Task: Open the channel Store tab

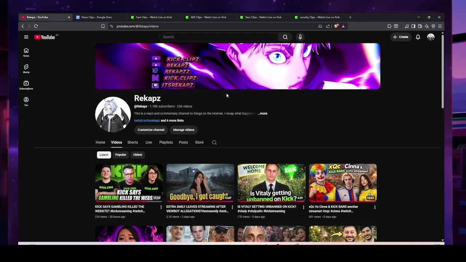Action: (x=200, y=142)
